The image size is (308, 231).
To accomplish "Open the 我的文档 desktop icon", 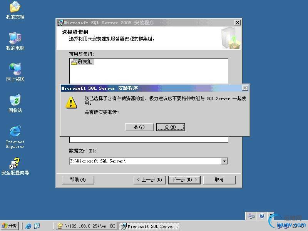I will [x=15, y=10].
